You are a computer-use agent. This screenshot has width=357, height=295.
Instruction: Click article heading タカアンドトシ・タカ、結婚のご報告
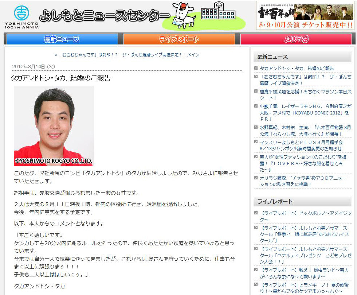point(61,78)
